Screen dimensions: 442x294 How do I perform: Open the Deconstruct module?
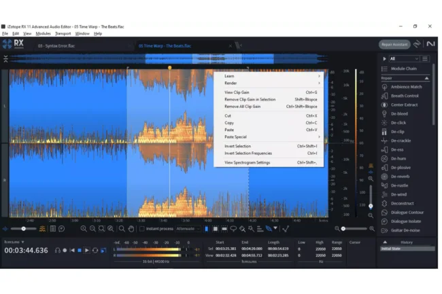coord(402,204)
